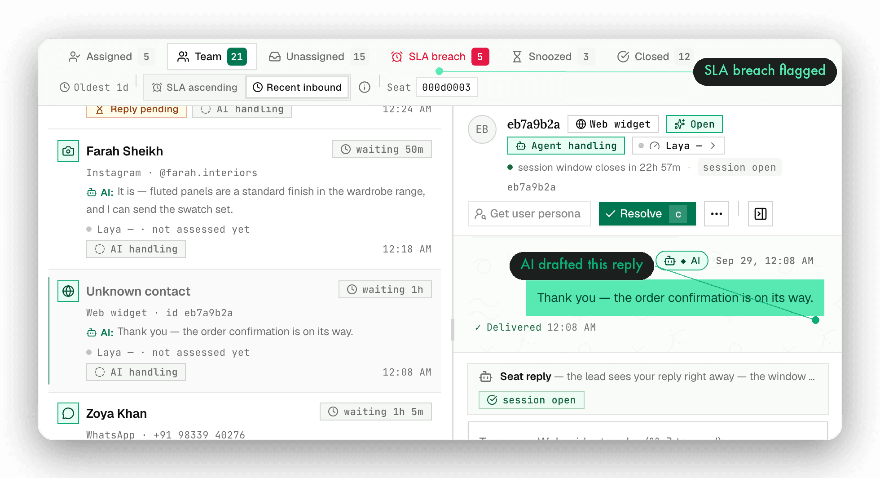
Task: Open Farah Sheikh conversation
Action: tap(245, 199)
